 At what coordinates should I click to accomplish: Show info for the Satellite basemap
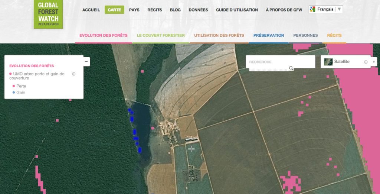click(366, 62)
